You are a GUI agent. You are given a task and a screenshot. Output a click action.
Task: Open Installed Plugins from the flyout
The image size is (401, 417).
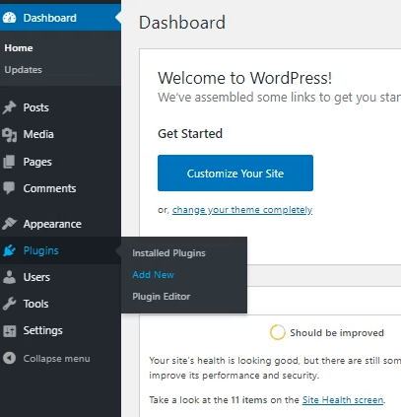[168, 253]
